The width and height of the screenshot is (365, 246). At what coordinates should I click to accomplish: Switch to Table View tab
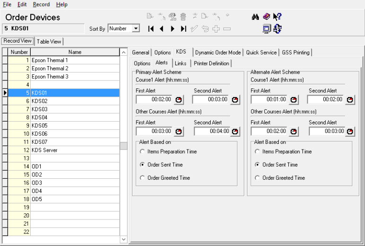[49, 41]
